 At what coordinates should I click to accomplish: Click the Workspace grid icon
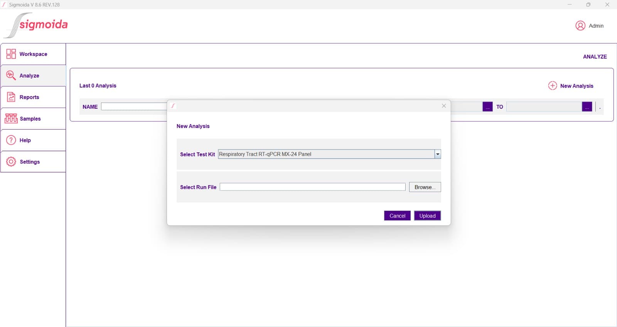coord(11,54)
